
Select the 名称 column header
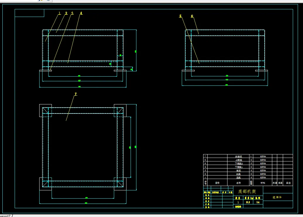[239, 182]
